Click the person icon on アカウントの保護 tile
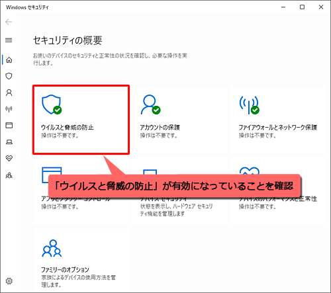Viewport: 331px width, 293px height. pyautogui.click(x=151, y=105)
